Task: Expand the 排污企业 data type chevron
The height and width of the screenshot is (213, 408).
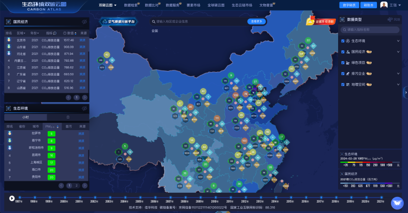Action: coord(398,74)
